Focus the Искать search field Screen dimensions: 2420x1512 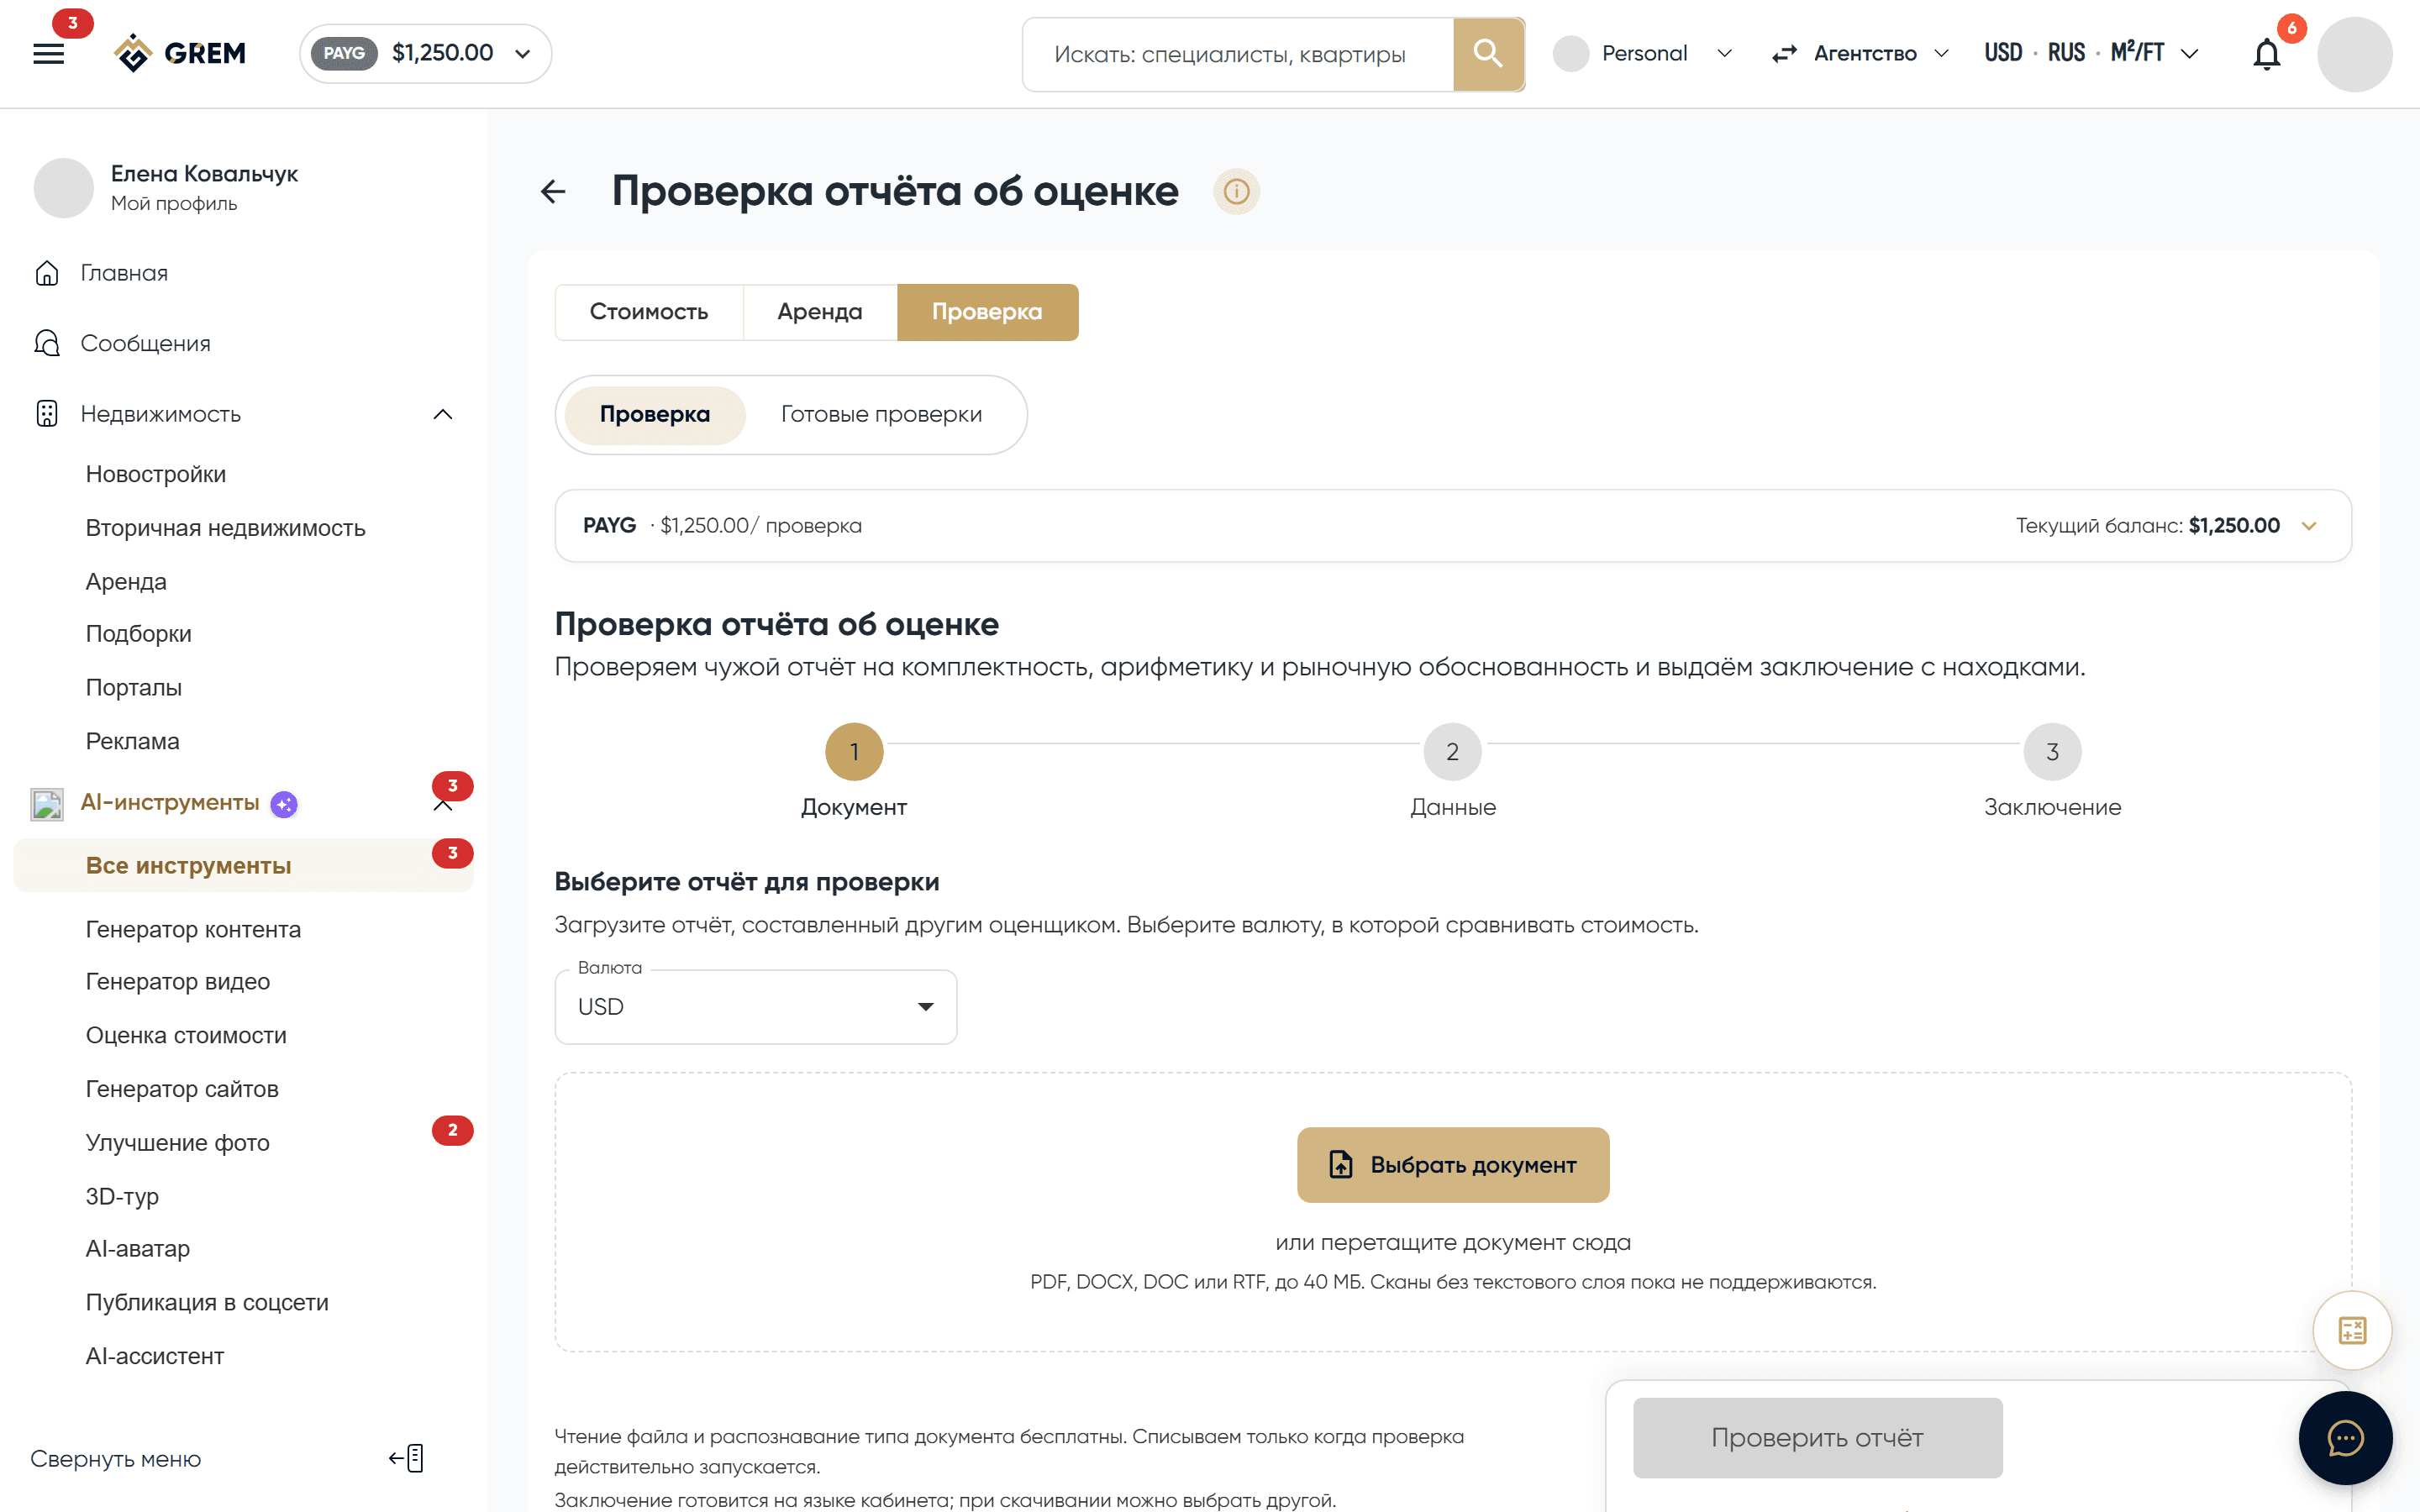point(1238,54)
